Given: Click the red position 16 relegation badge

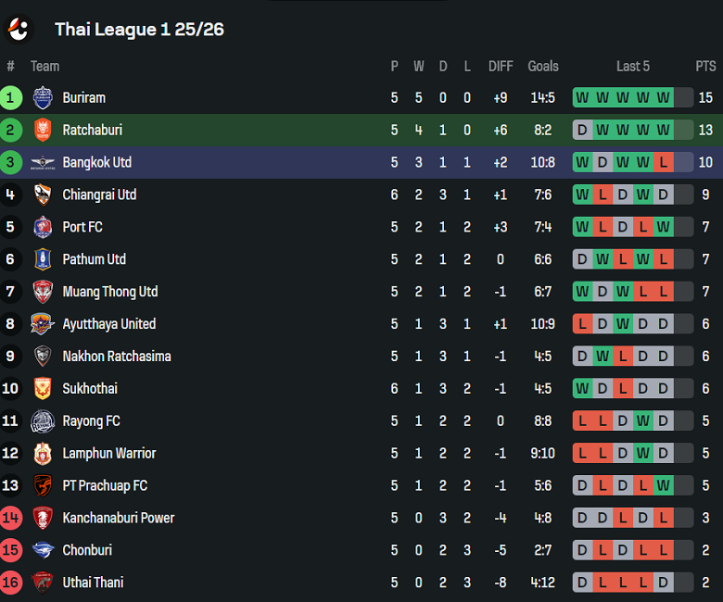Looking at the screenshot, I should (11, 583).
